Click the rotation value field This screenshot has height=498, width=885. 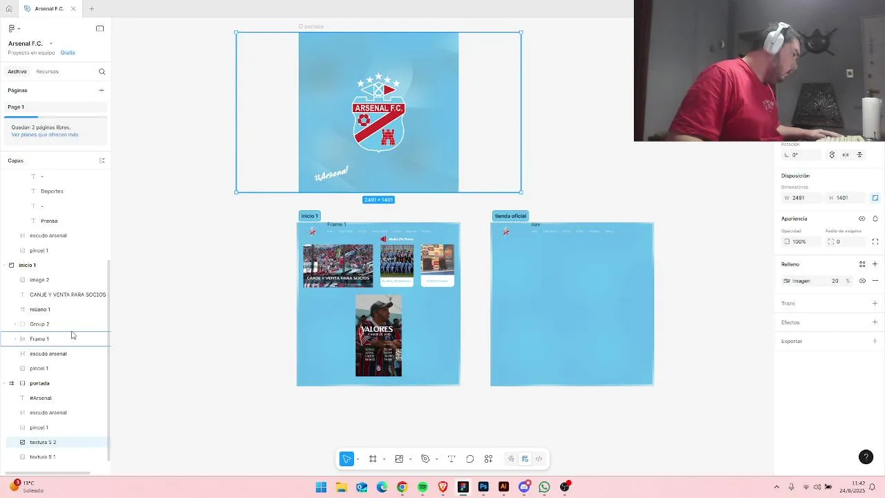coord(802,155)
